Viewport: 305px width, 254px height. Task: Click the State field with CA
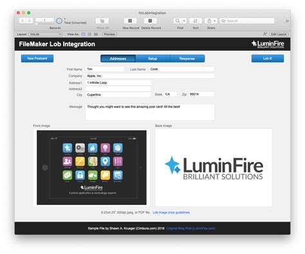coord(171,94)
